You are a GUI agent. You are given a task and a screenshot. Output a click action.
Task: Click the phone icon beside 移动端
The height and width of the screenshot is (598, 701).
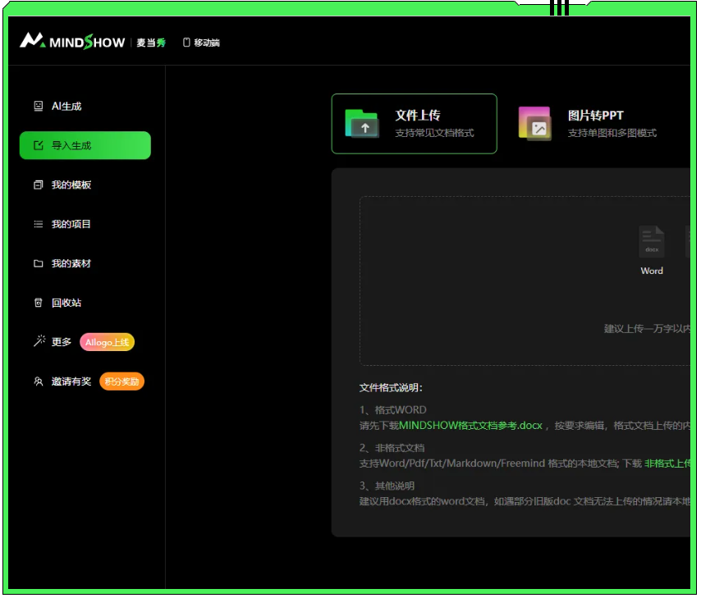[186, 43]
